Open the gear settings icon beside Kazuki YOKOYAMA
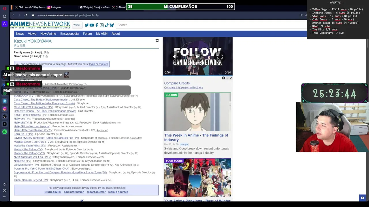This screenshot has width=369, height=207. (x=157, y=41)
